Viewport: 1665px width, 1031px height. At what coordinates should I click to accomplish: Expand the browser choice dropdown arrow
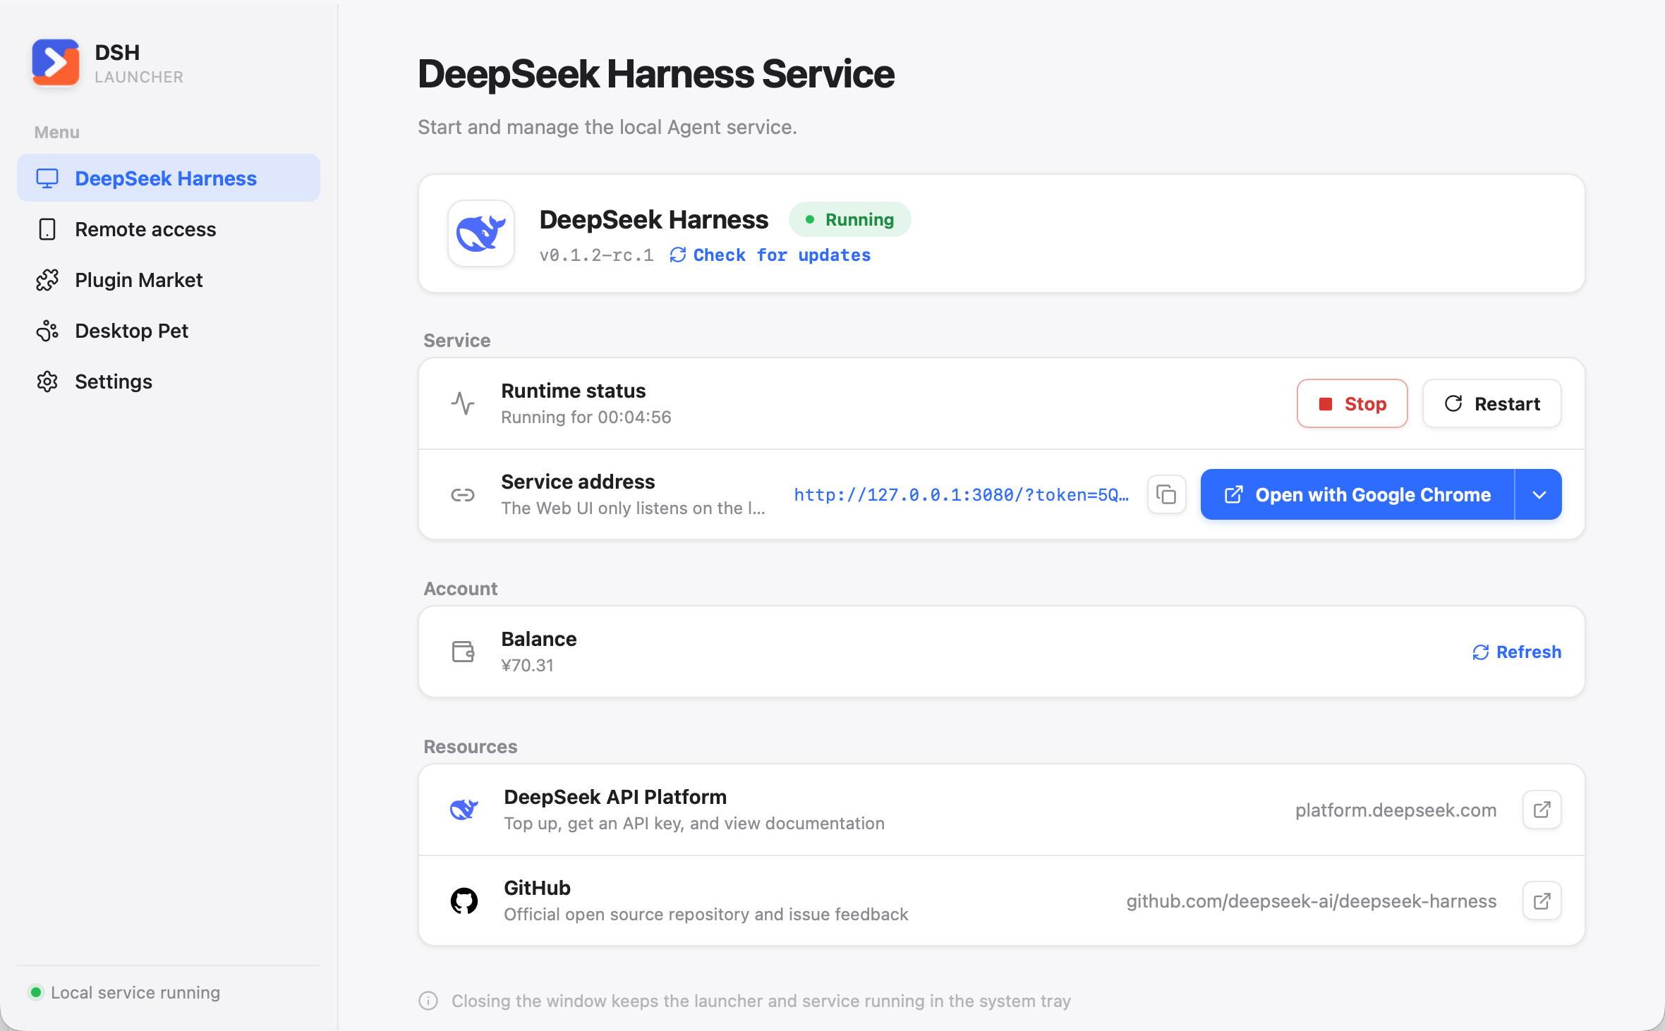coord(1539,495)
